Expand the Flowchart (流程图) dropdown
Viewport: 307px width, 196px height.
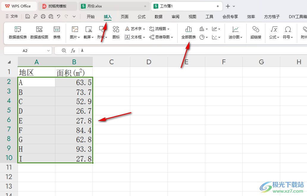[168, 29]
